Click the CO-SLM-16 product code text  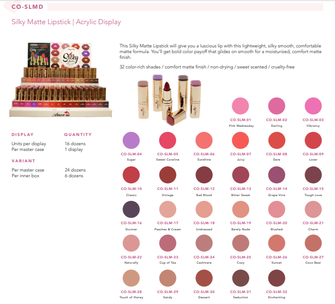click(131, 223)
